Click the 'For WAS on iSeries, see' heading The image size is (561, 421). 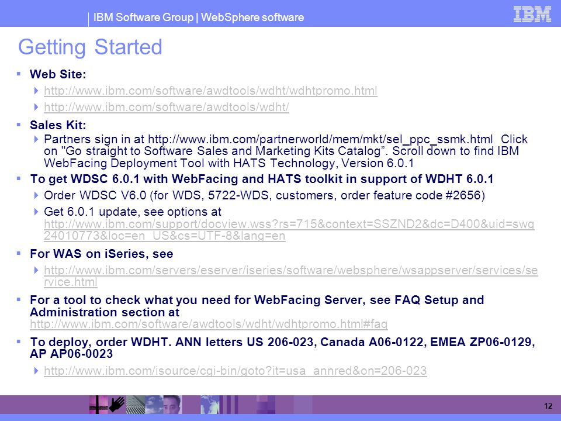[x=102, y=254]
